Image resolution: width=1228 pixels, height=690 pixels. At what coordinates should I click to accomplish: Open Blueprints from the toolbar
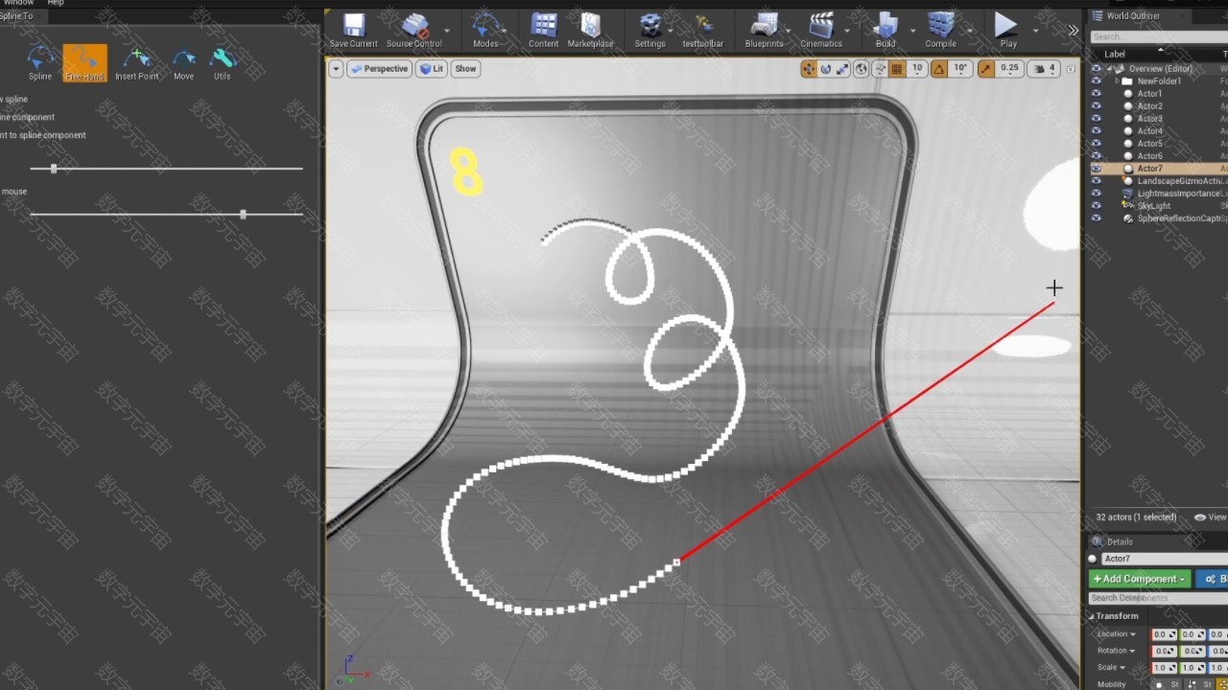click(x=764, y=31)
